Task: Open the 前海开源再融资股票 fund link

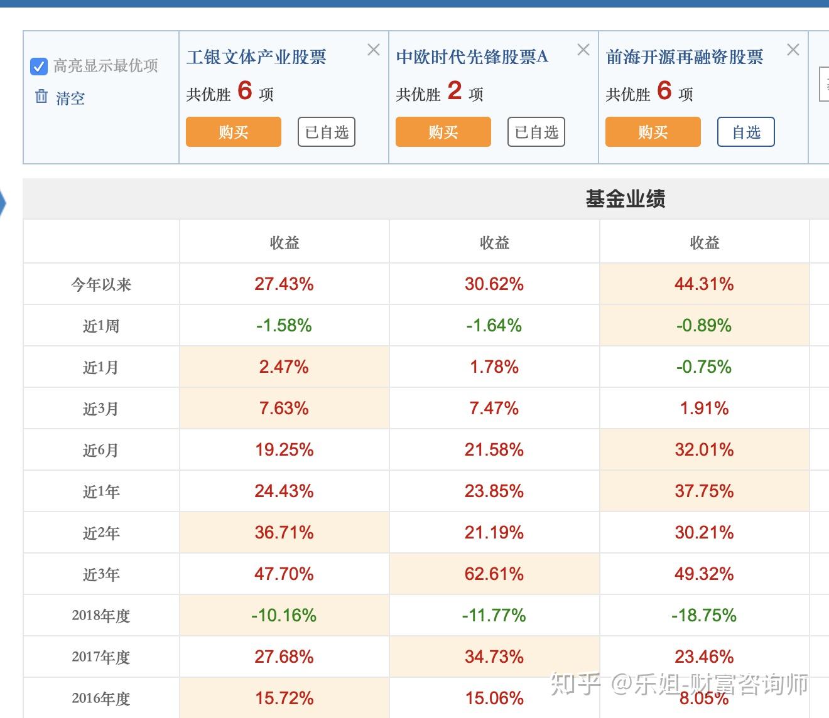Action: (x=685, y=57)
